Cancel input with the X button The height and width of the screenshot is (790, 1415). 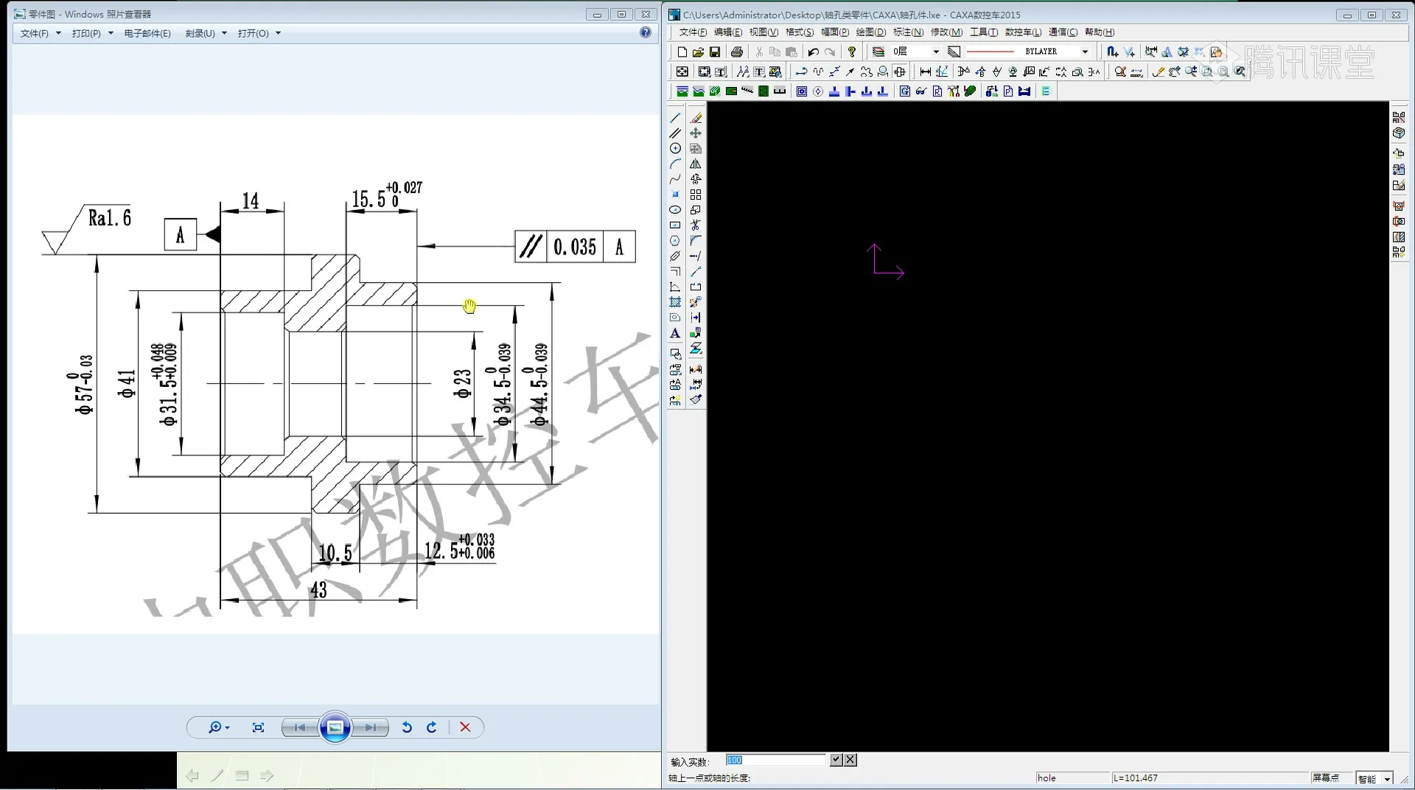coord(850,760)
